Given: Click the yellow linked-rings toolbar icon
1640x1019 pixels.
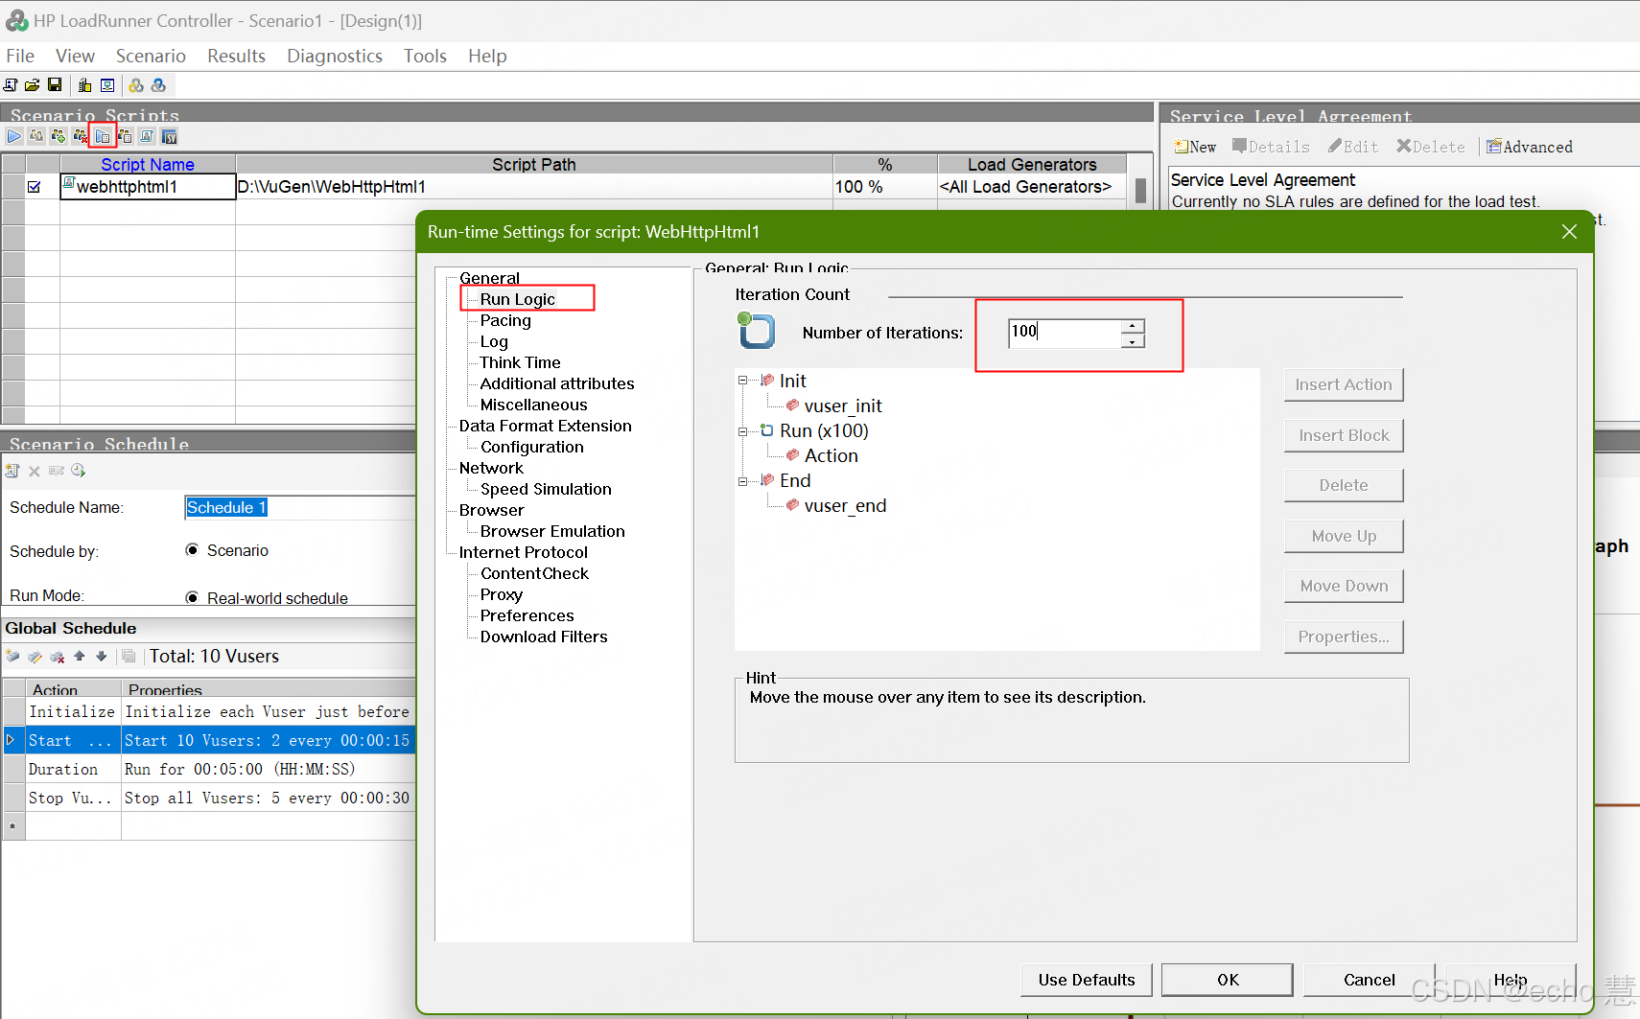Looking at the screenshot, I should (136, 85).
